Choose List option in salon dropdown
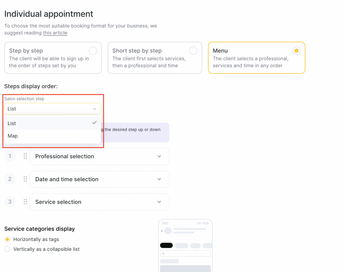 tap(12, 123)
